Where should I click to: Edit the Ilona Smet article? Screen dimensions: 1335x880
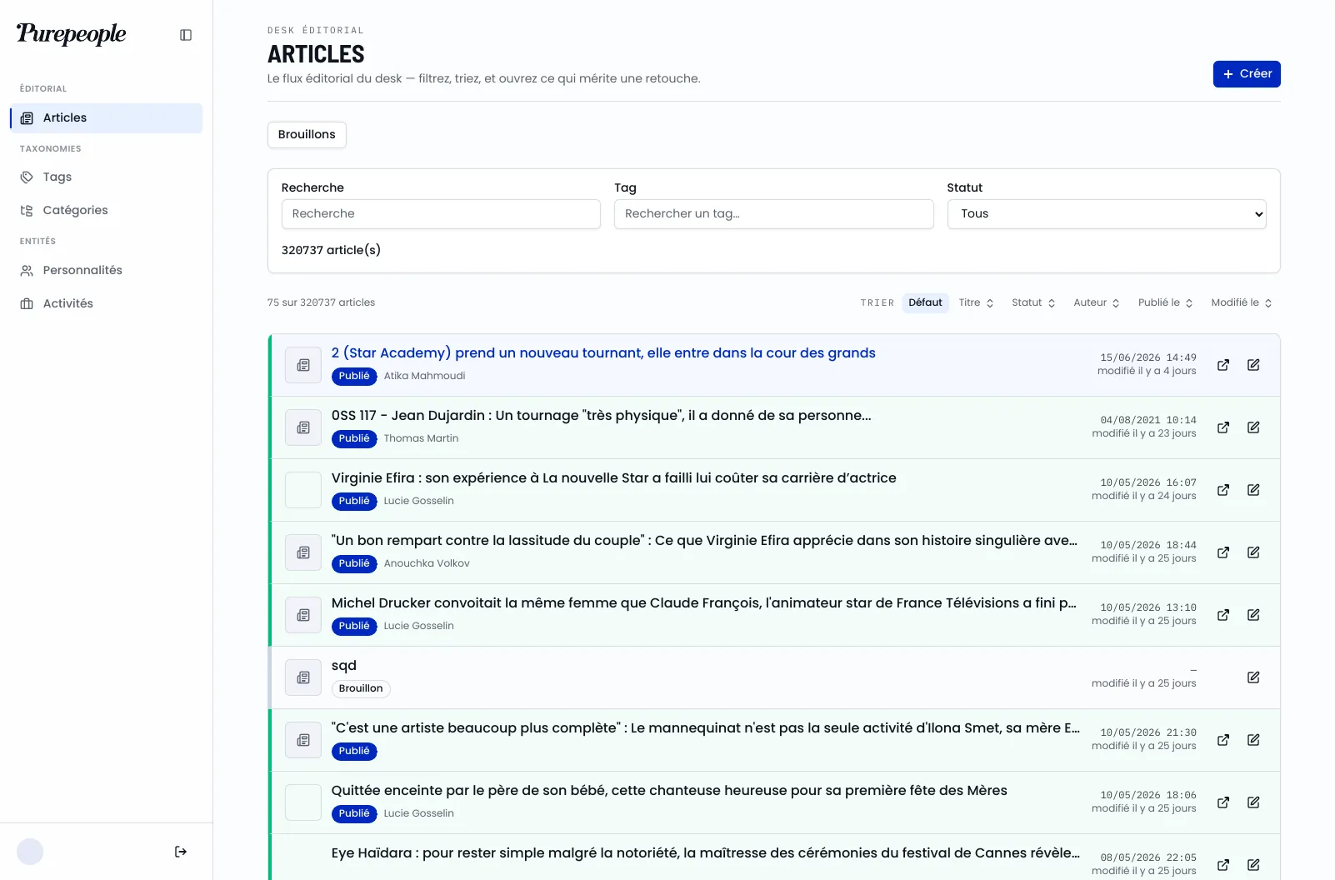coord(1253,740)
